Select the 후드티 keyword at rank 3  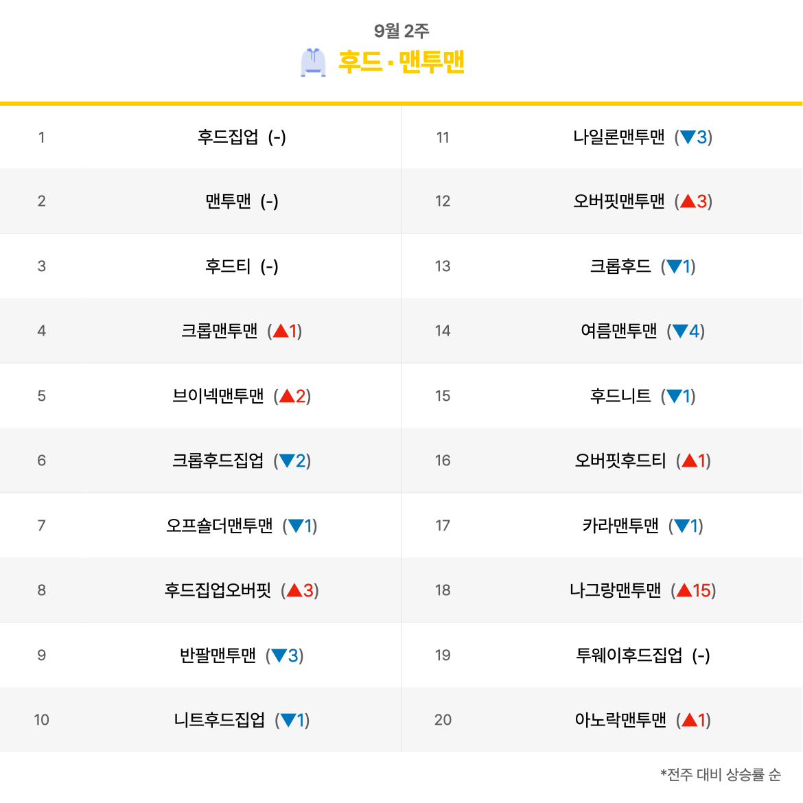(x=228, y=266)
